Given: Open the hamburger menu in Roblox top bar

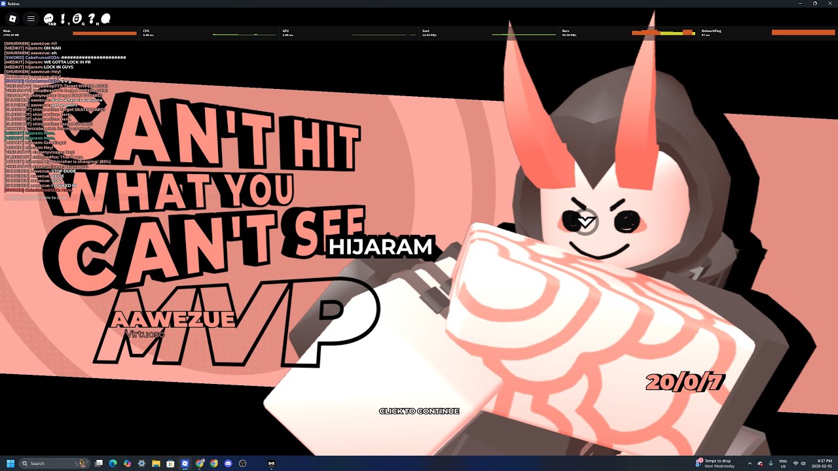Looking at the screenshot, I should point(31,18).
